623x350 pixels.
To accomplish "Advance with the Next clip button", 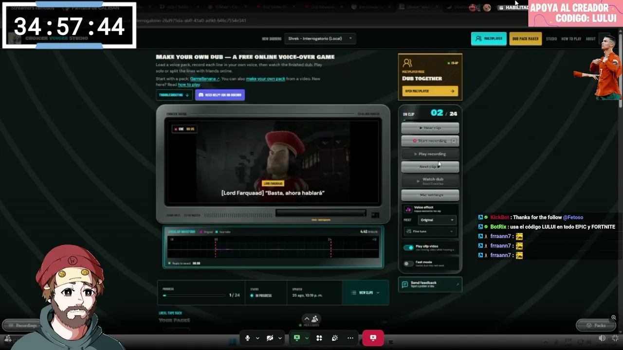I will (430, 167).
